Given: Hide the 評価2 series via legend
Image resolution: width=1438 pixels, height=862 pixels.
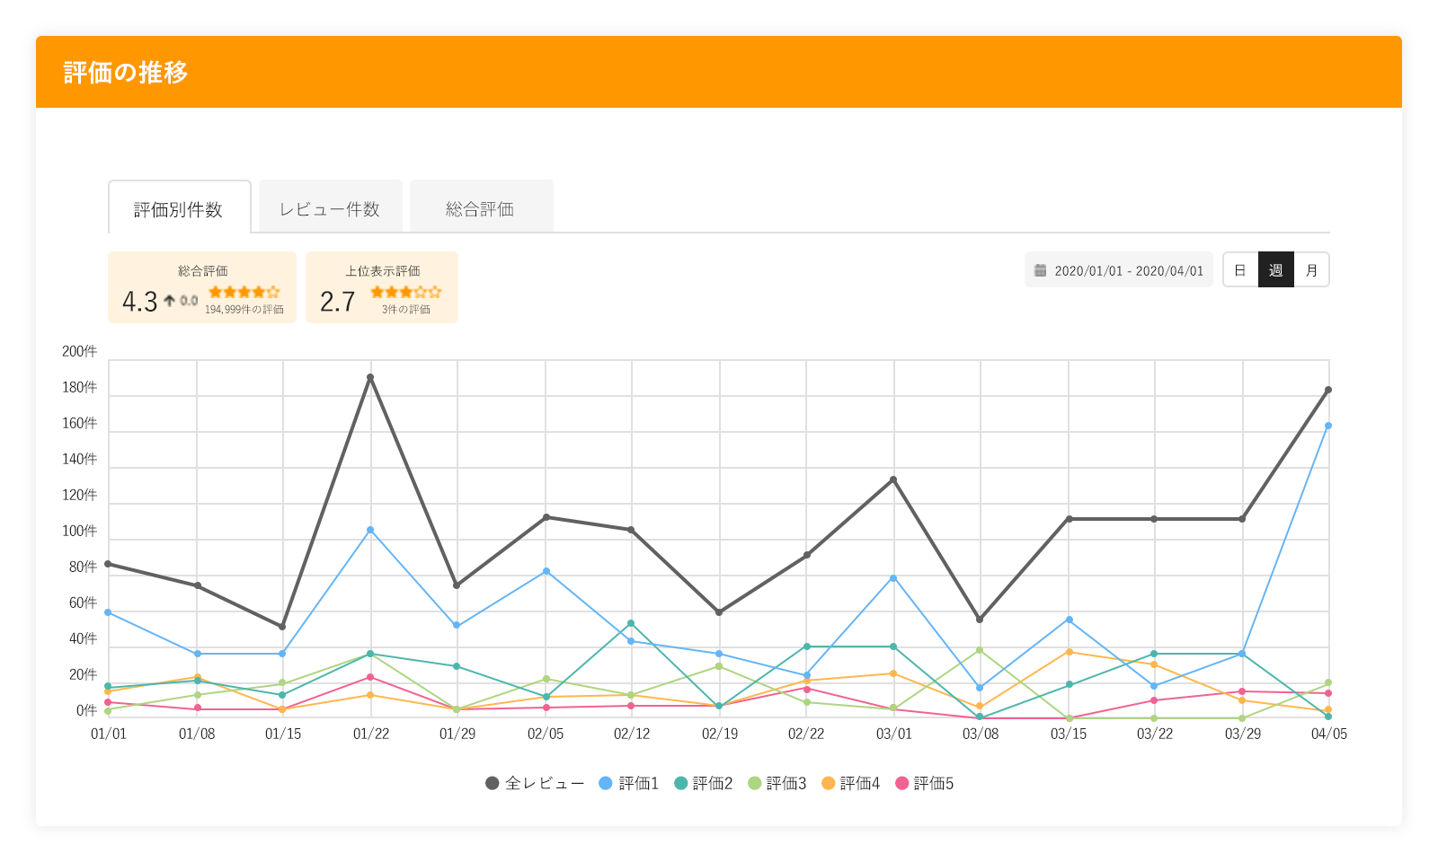Looking at the screenshot, I should point(703,783).
